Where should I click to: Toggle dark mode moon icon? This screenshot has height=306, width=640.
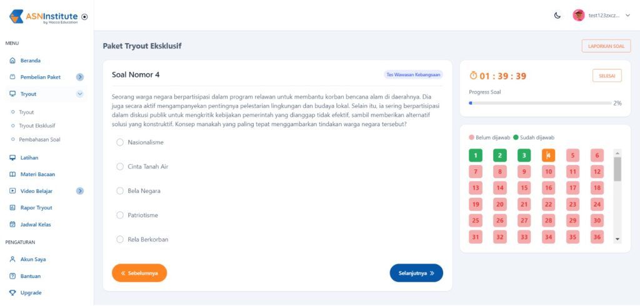pyautogui.click(x=557, y=16)
